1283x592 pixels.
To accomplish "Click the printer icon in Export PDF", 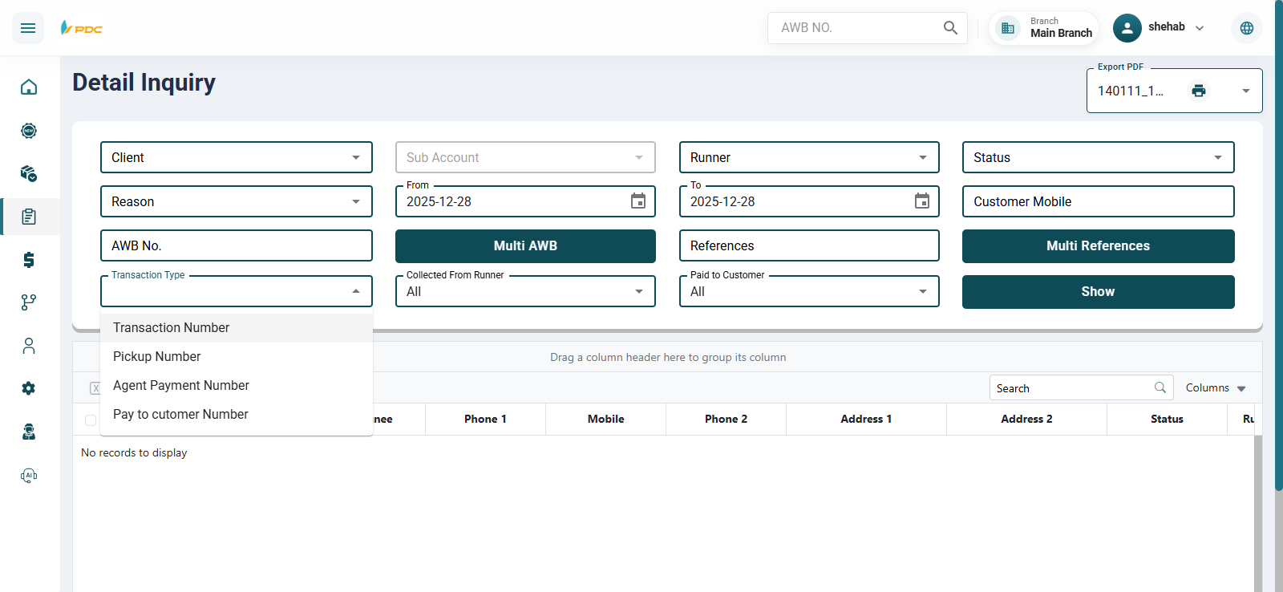I will point(1198,91).
